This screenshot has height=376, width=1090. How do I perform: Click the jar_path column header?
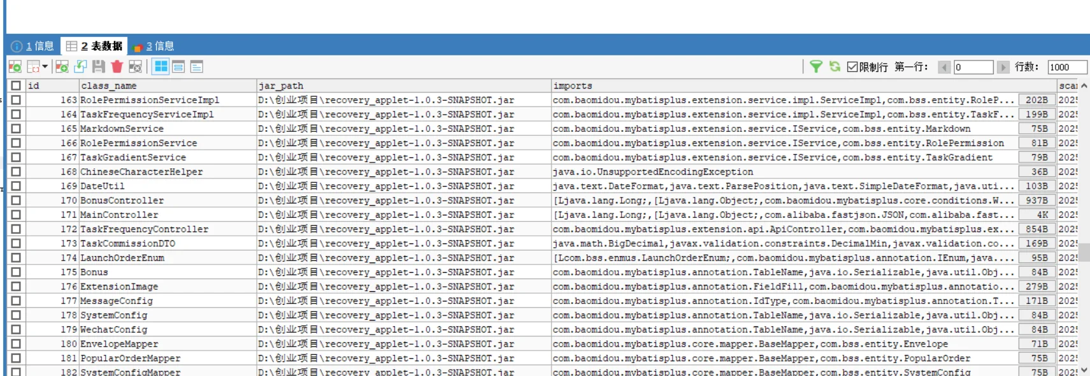point(404,85)
